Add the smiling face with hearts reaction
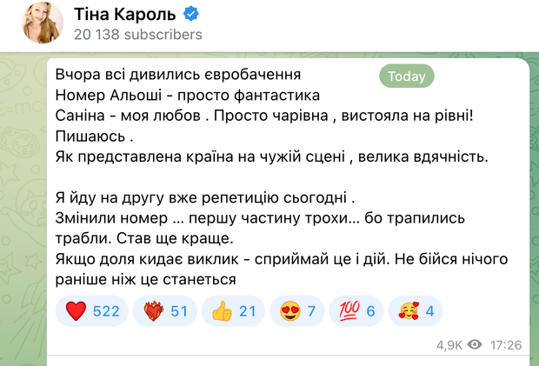Viewport: 539px width, 366px height. (416, 311)
